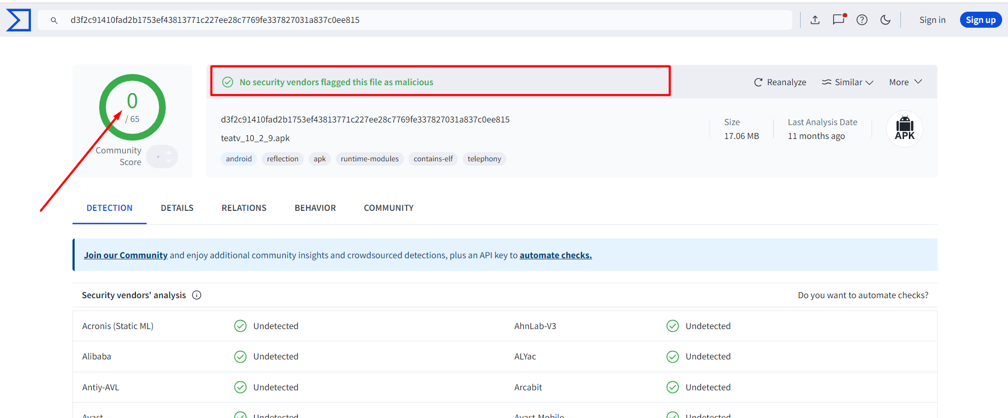Click the info icon beside Security vendors' analysis
The height and width of the screenshot is (418, 1008).
tap(197, 295)
